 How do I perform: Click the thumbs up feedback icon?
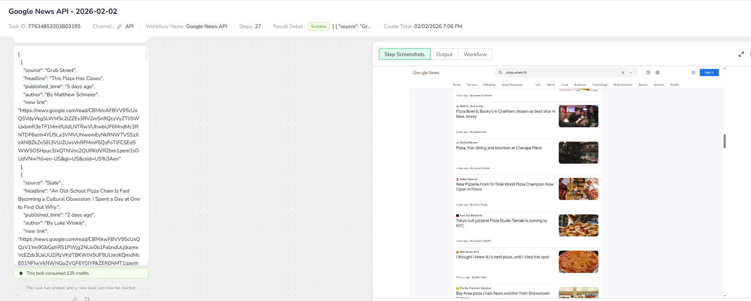tap(75, 299)
